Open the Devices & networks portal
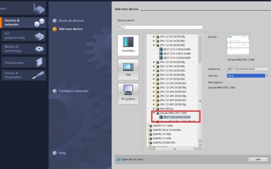 (x=23, y=22)
